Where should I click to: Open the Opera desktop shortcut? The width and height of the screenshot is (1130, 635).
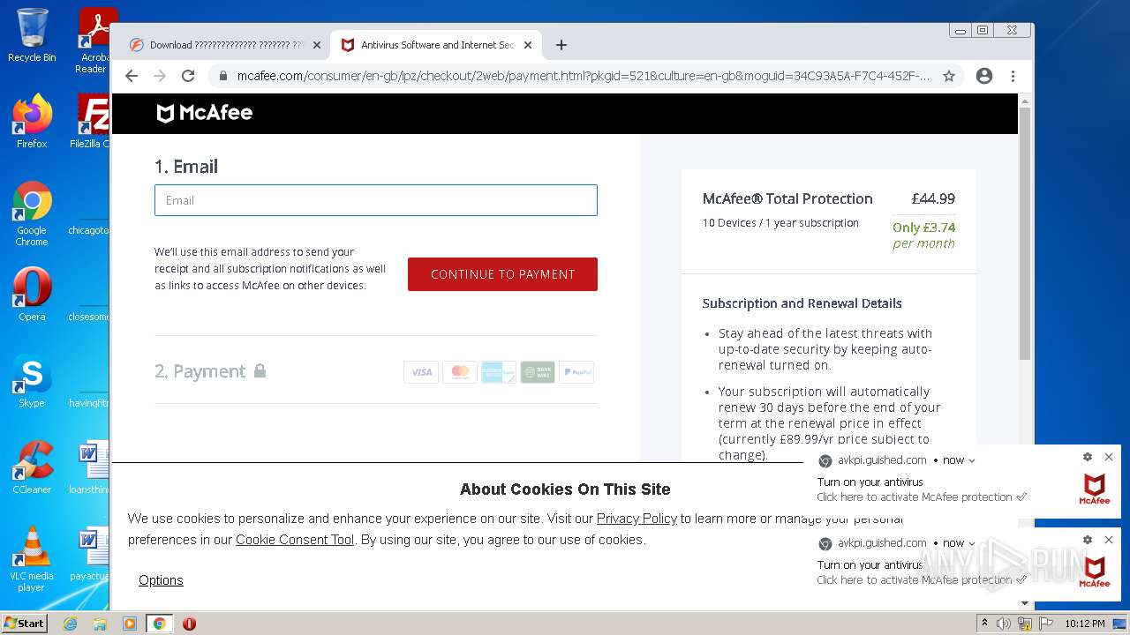tap(32, 295)
